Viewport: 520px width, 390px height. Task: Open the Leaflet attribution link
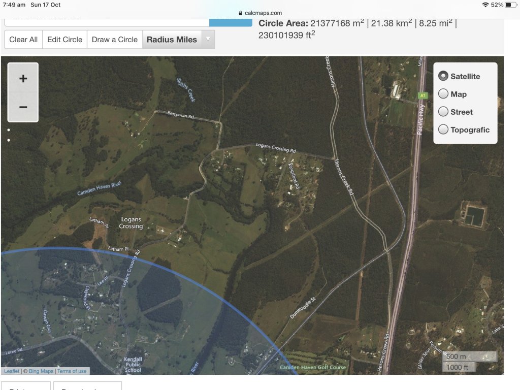point(12,371)
